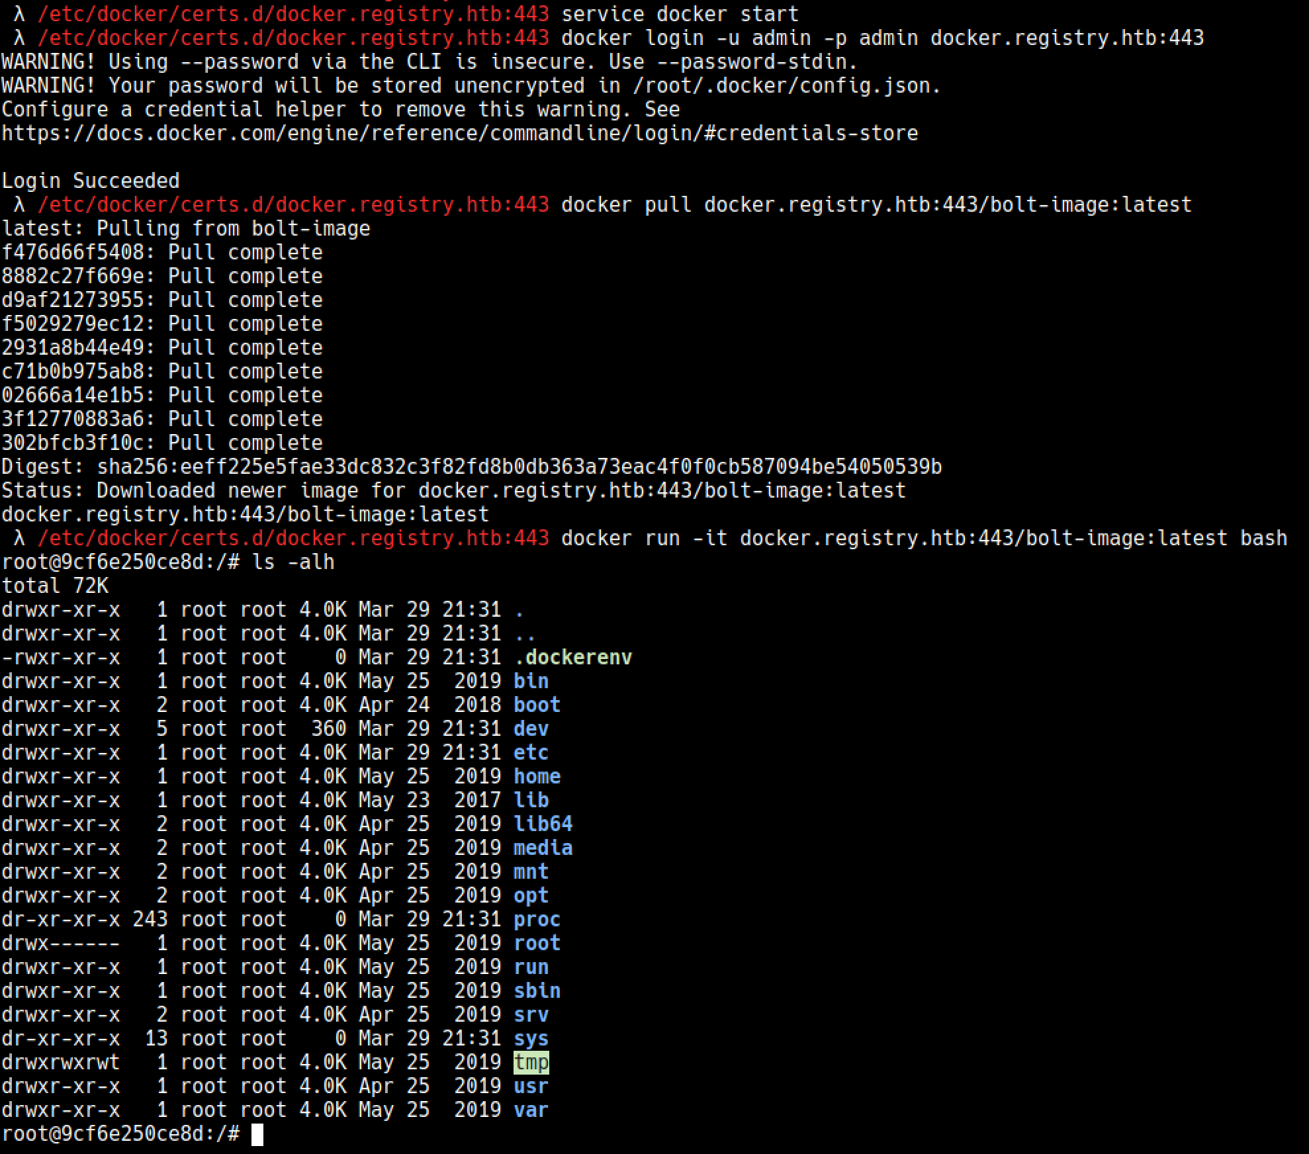The width and height of the screenshot is (1309, 1154).
Task: Click the 'drwx------' permissions of root directory
Action: (61, 943)
